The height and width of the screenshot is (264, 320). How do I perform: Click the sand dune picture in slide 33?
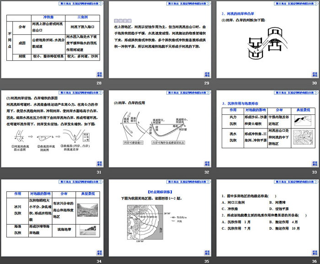[303, 120]
